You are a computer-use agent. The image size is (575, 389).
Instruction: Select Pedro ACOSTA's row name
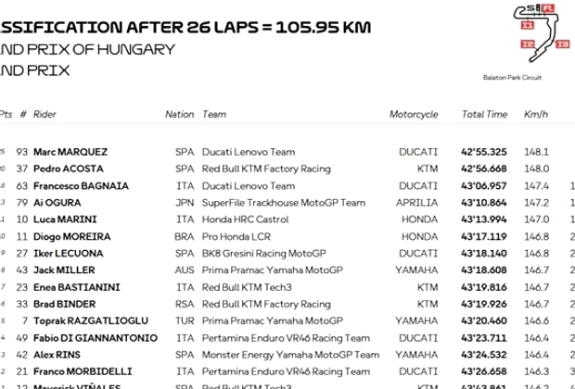[69, 169]
